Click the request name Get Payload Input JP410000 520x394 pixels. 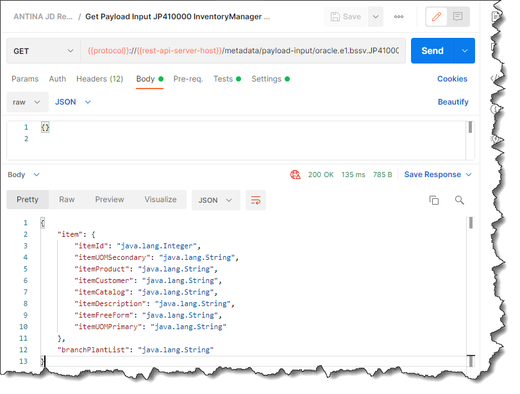click(178, 17)
